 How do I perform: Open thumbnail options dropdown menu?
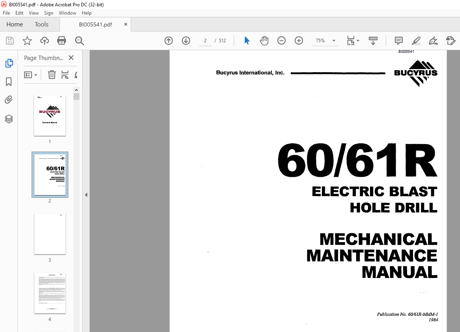click(x=30, y=75)
